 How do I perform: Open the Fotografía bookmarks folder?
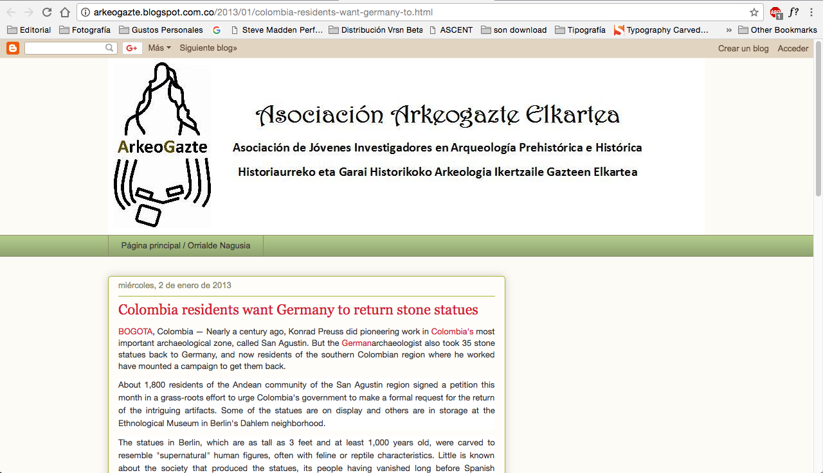point(84,30)
